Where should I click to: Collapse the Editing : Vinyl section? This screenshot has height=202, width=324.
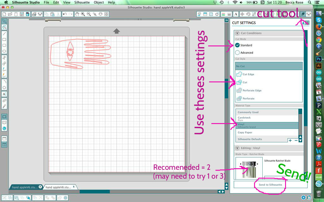tap(237, 148)
